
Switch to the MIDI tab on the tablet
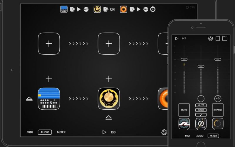(x=30, y=132)
